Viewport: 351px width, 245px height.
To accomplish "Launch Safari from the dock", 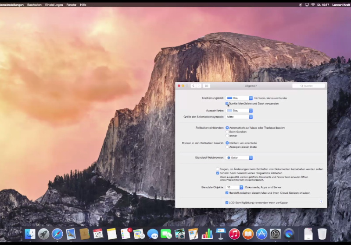I will click(x=57, y=234).
